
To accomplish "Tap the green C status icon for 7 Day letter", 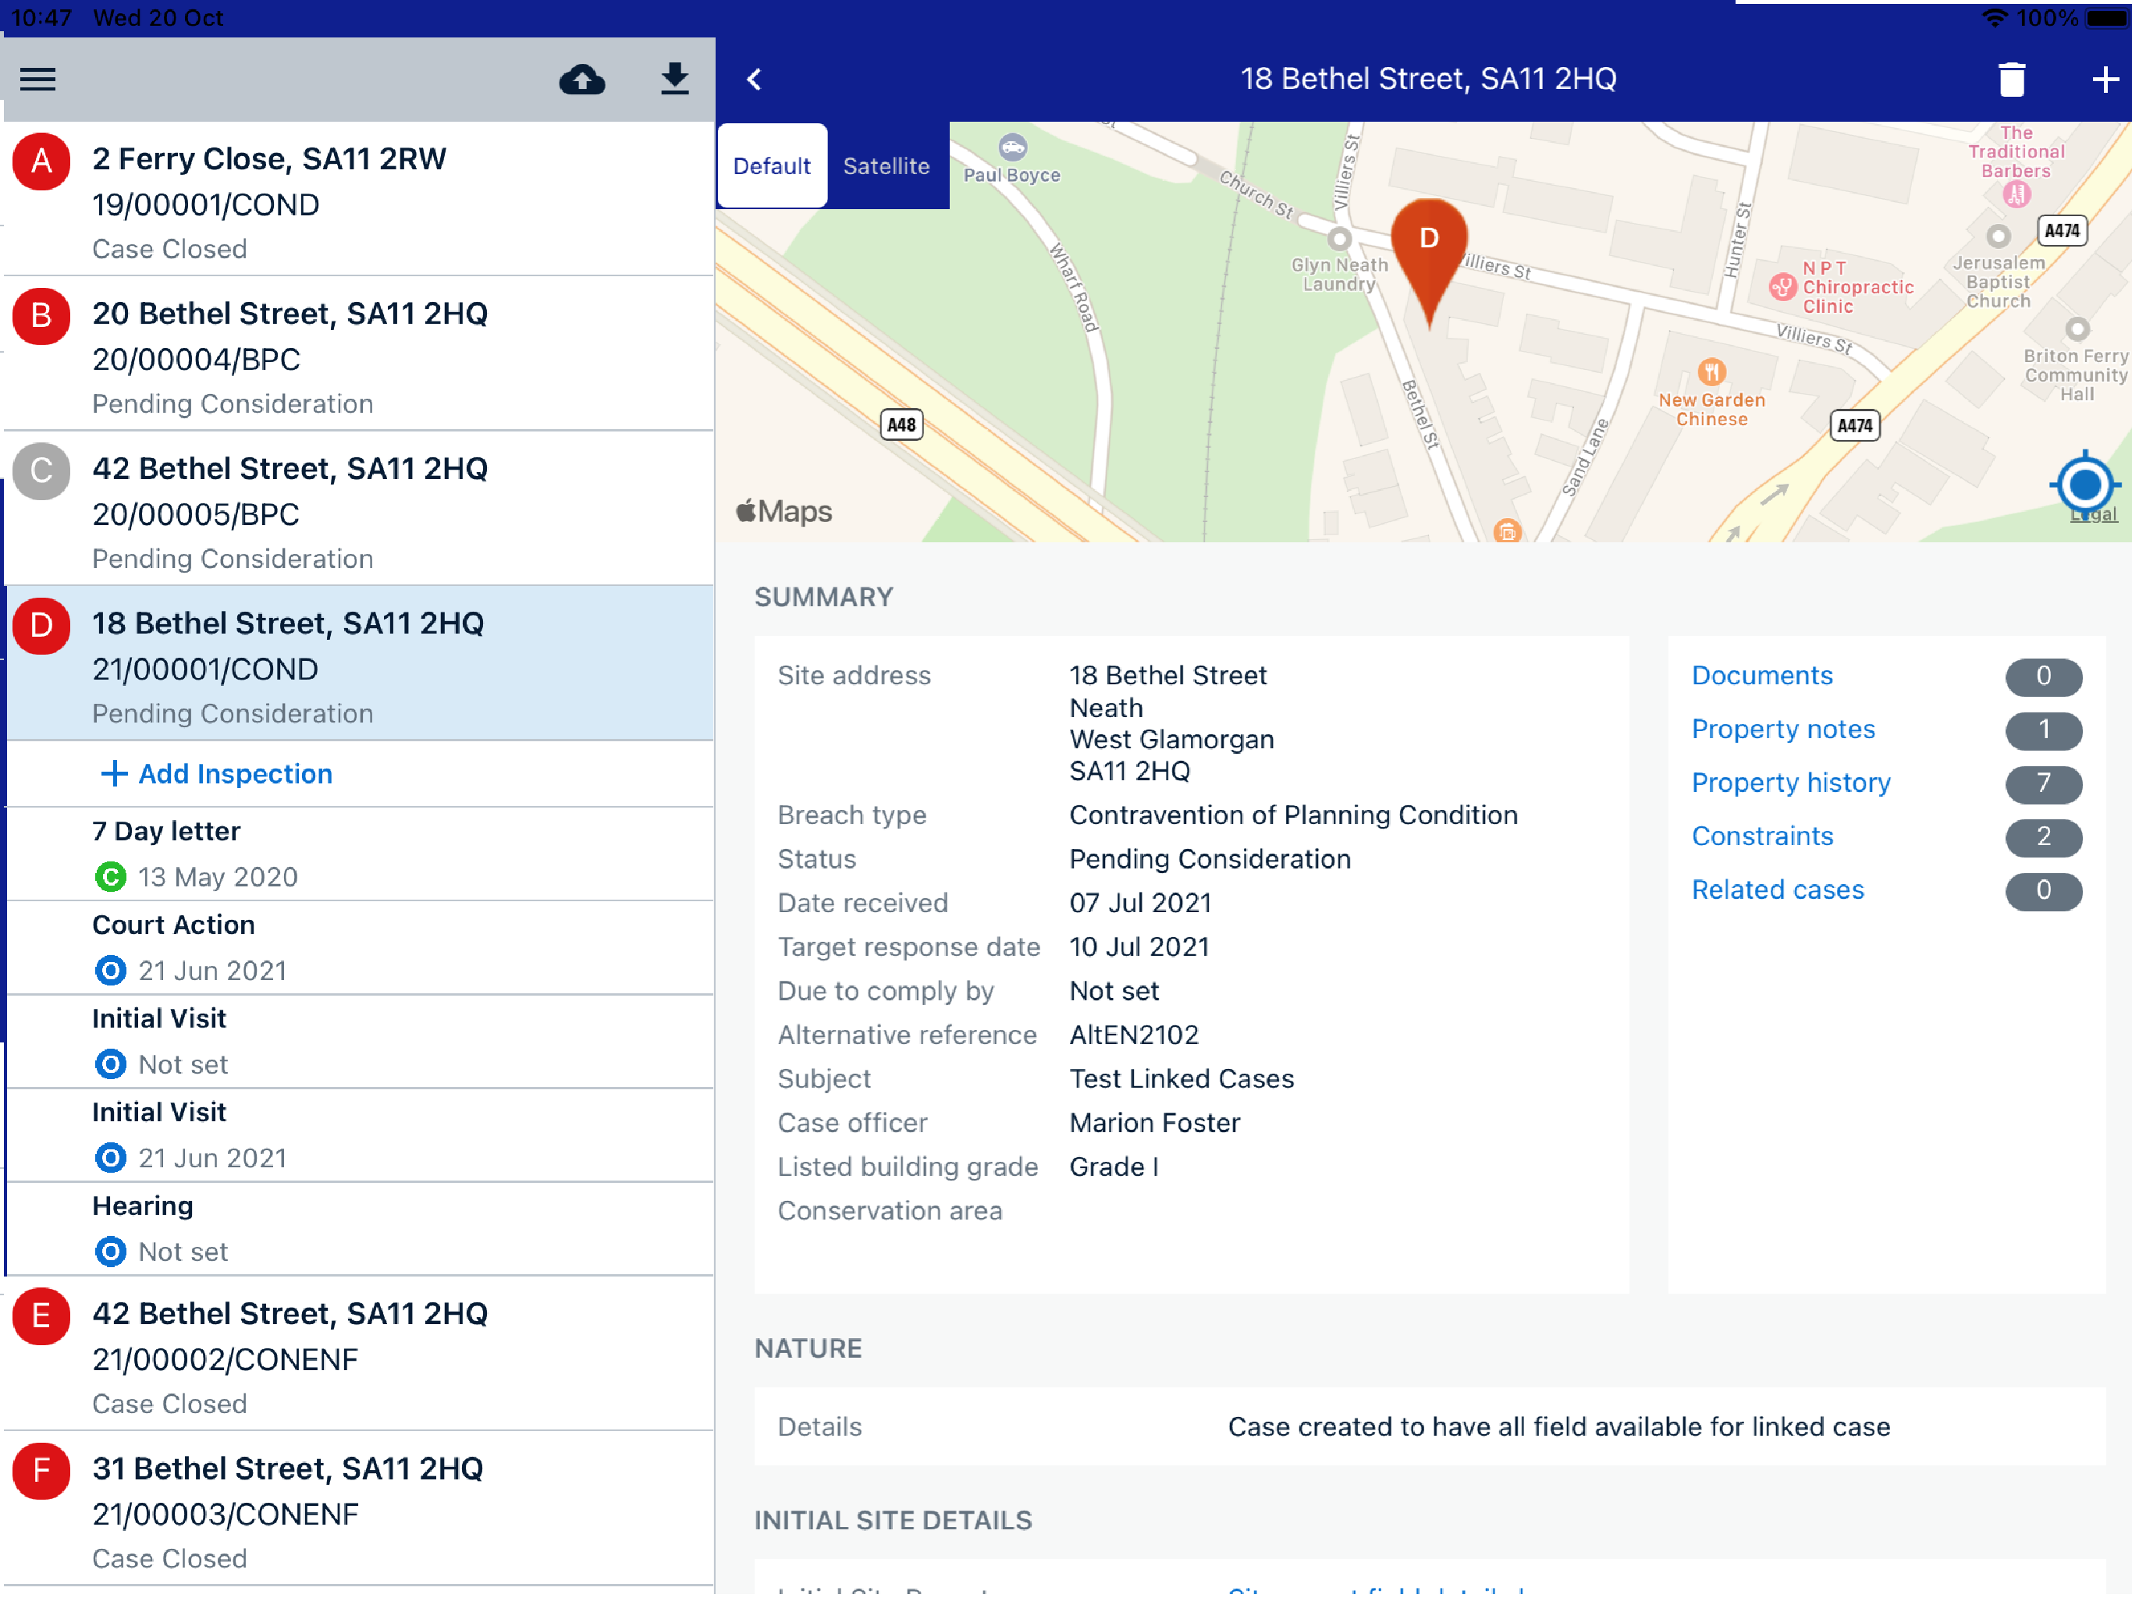I will (111, 877).
